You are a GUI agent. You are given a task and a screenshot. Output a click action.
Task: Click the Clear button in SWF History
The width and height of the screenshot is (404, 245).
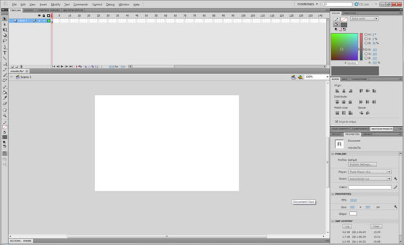point(376,226)
